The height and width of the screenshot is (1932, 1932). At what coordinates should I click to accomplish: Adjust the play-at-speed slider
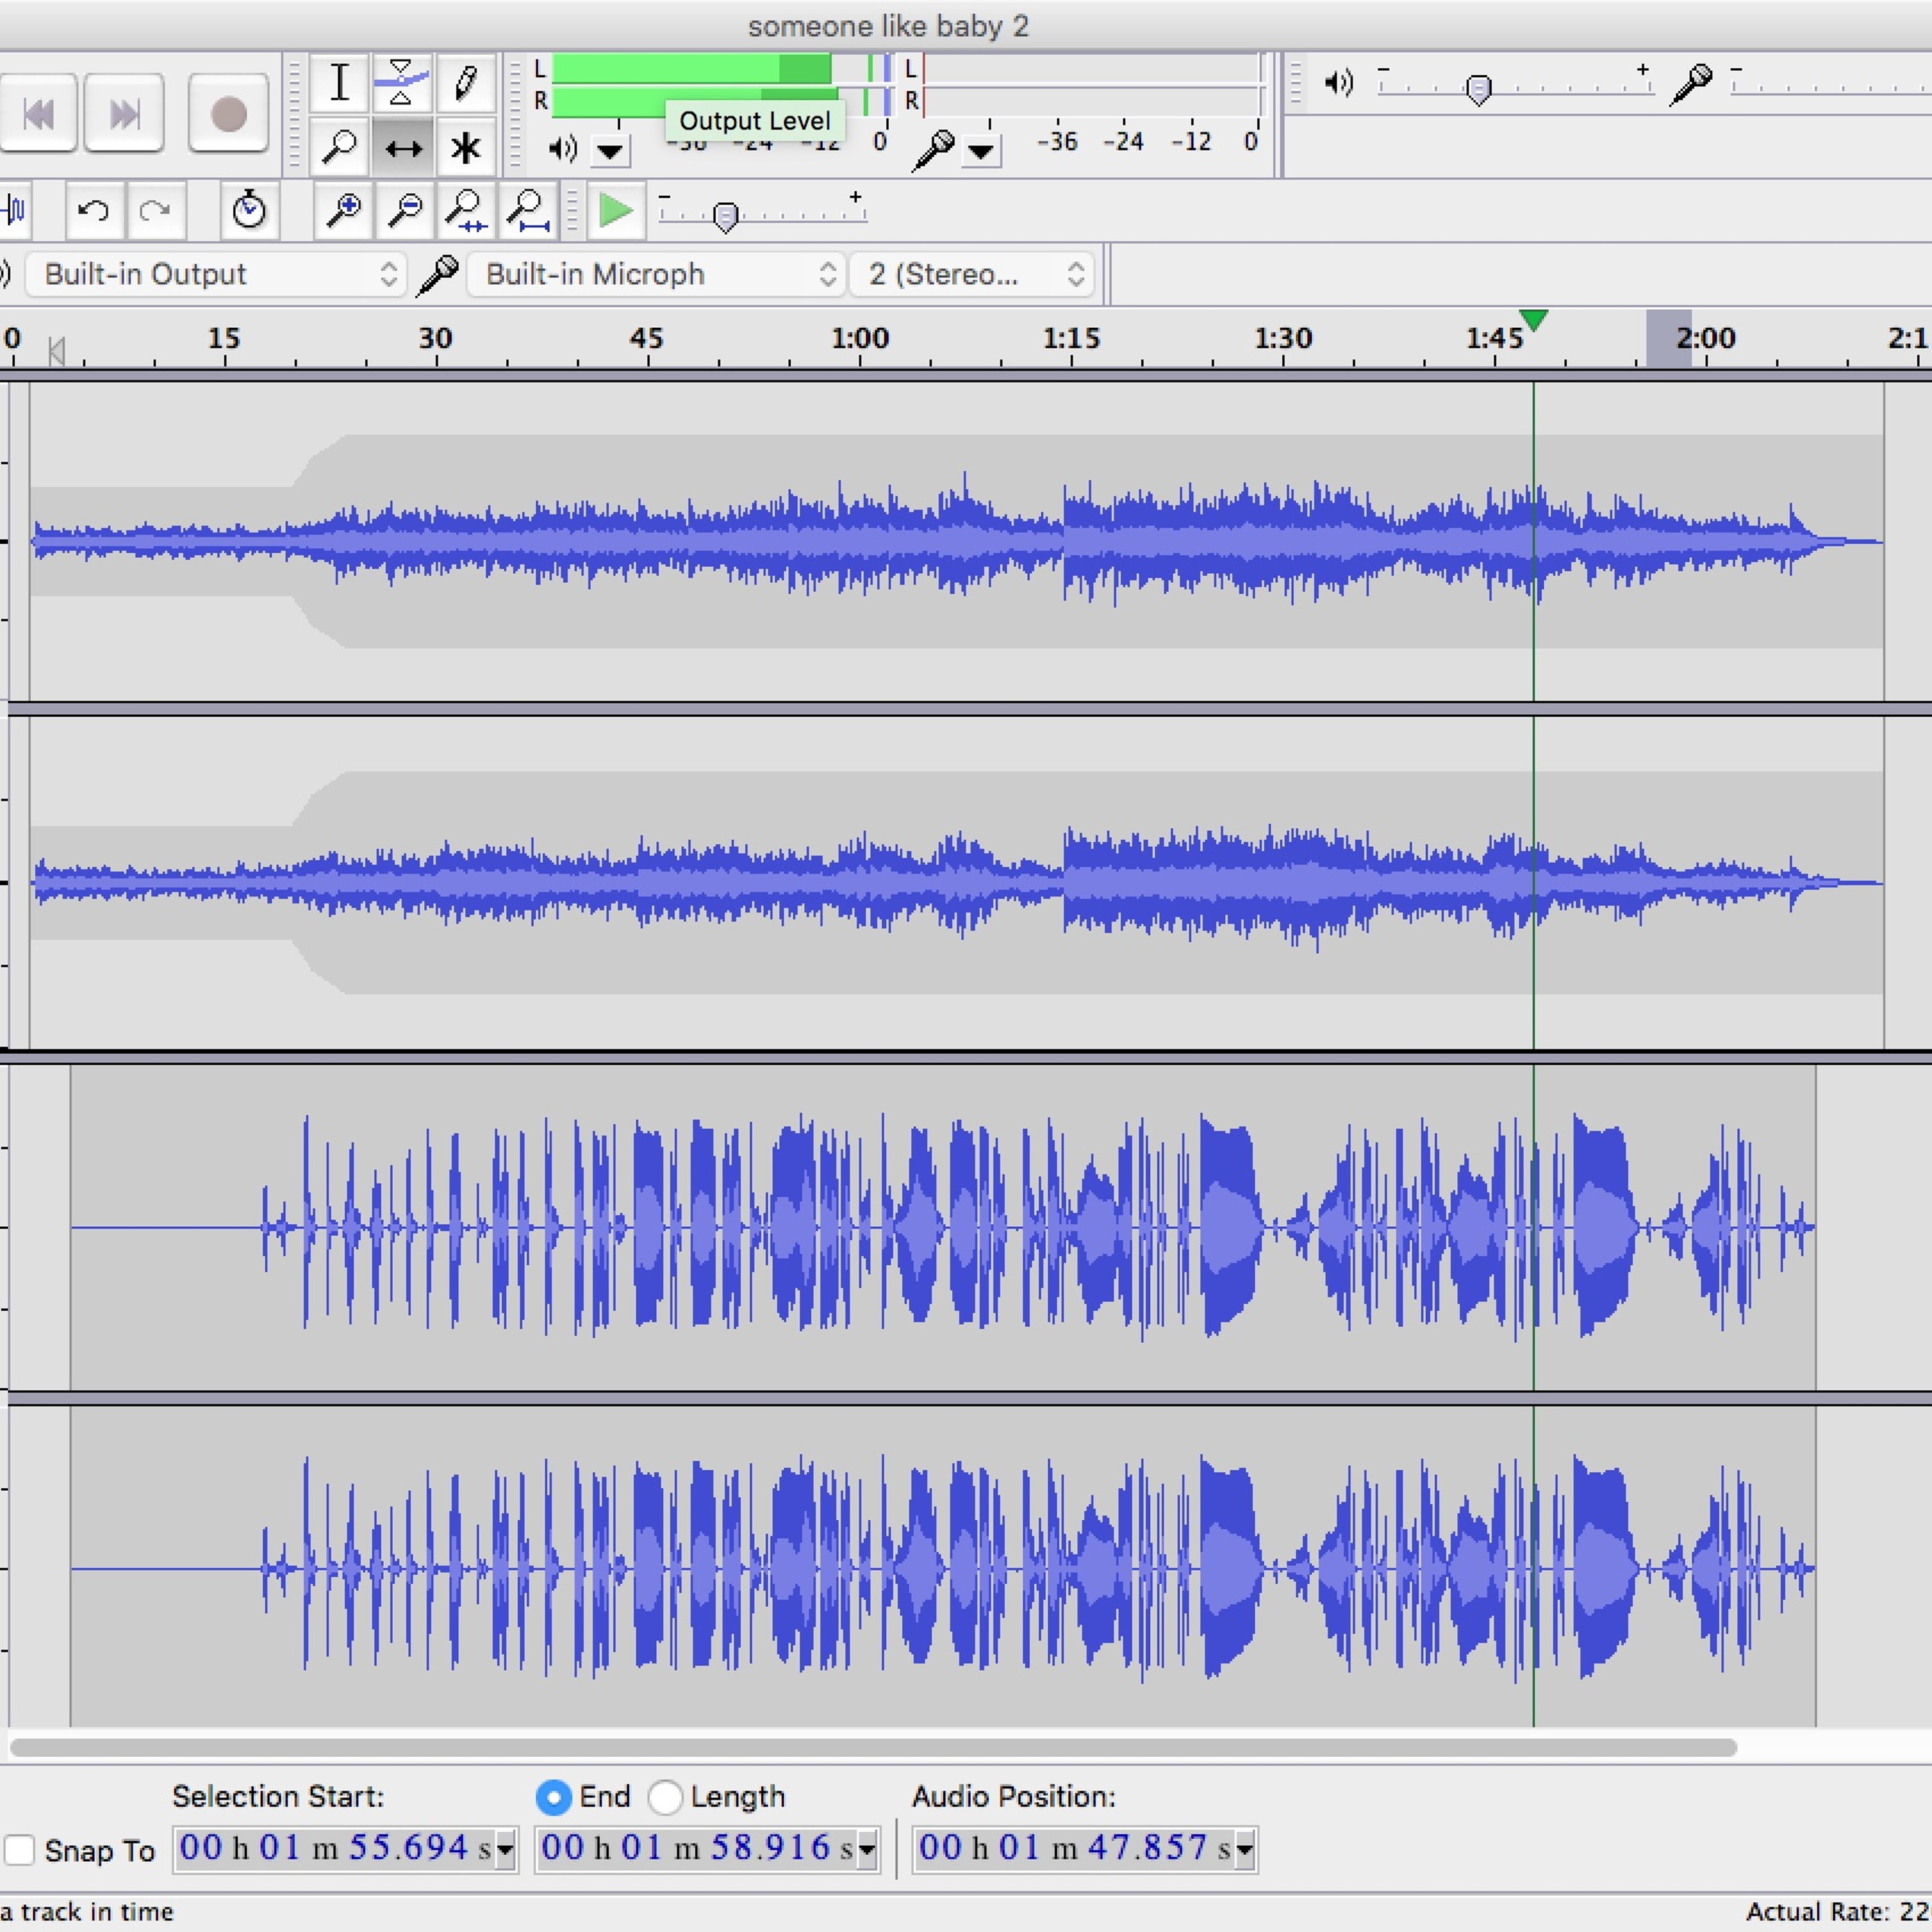click(726, 216)
